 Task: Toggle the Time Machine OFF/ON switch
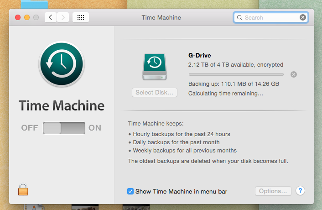point(64,128)
